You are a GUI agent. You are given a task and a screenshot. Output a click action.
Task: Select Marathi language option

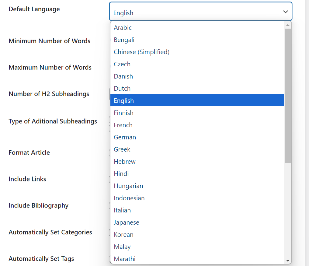click(197, 259)
